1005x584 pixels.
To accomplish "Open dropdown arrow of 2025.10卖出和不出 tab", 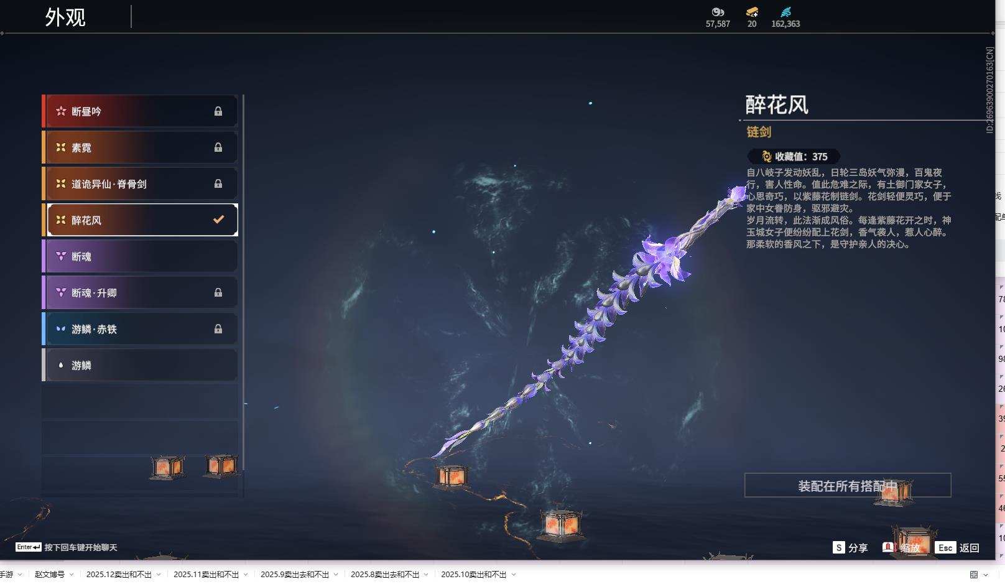I will pos(514,575).
